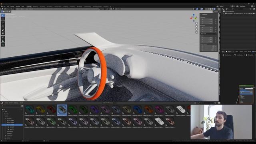Screen dimensions: 256x144
Task: Expand the asset library selector dropdown
Action: [x=11, y=106]
